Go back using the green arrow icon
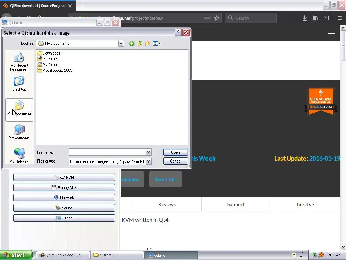 [x=132, y=44]
